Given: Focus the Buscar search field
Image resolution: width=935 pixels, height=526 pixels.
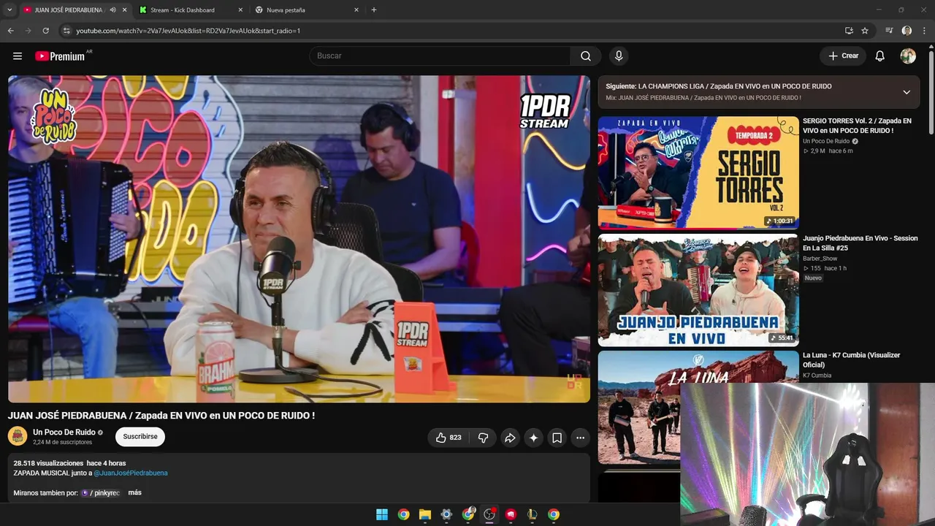Looking at the screenshot, I should pos(440,56).
